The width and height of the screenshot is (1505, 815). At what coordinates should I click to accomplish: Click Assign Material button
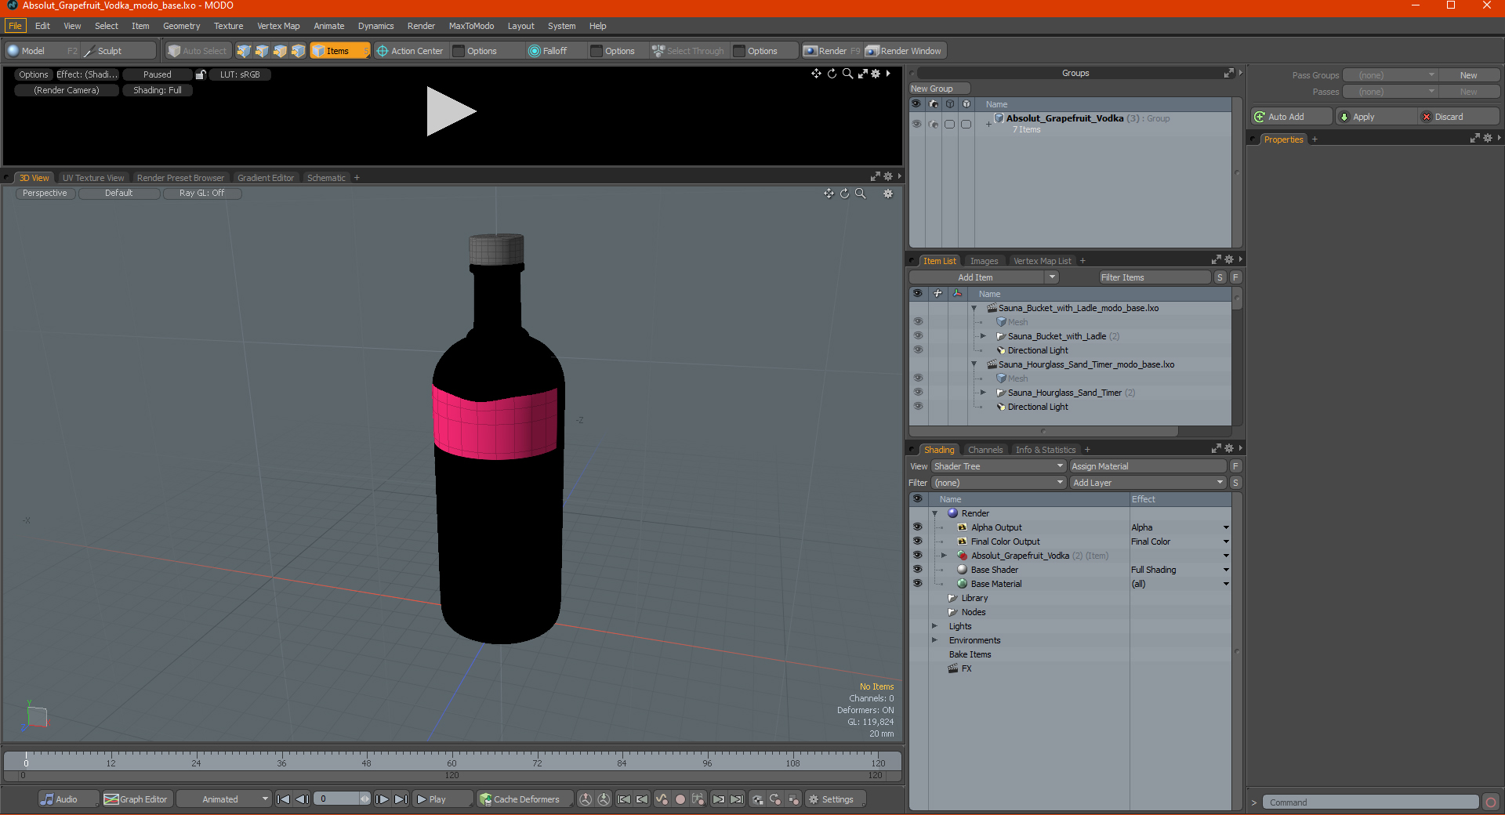[1148, 466]
